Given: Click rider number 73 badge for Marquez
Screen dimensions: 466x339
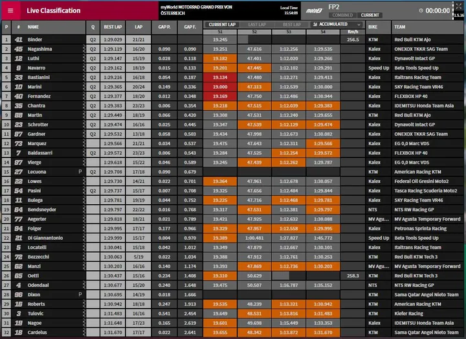Looking at the screenshot, I should (18, 143).
